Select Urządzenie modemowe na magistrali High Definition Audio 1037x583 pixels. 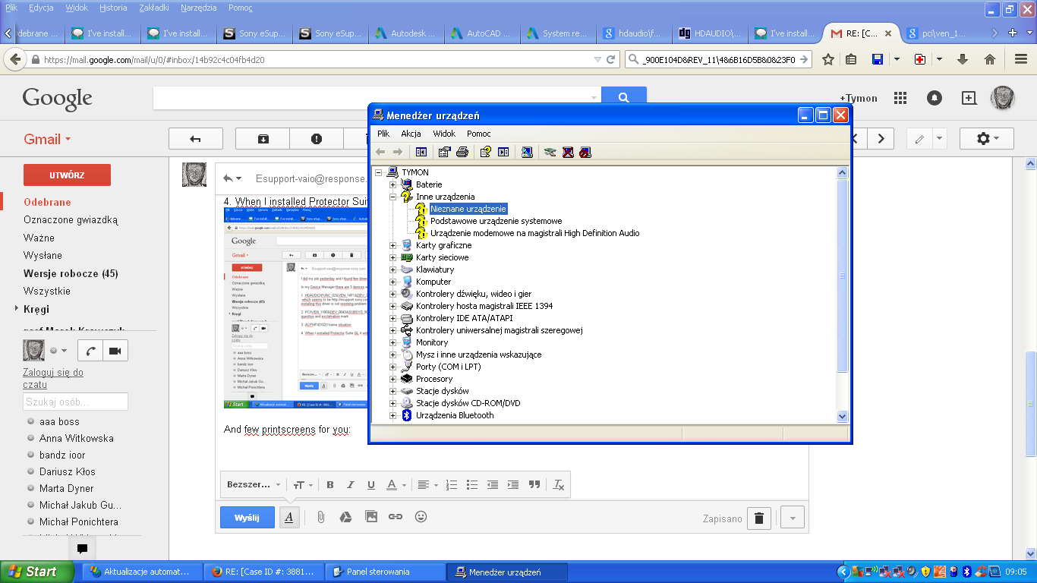tap(534, 233)
